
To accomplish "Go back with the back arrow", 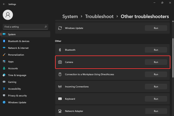I will (x=4, y=4).
